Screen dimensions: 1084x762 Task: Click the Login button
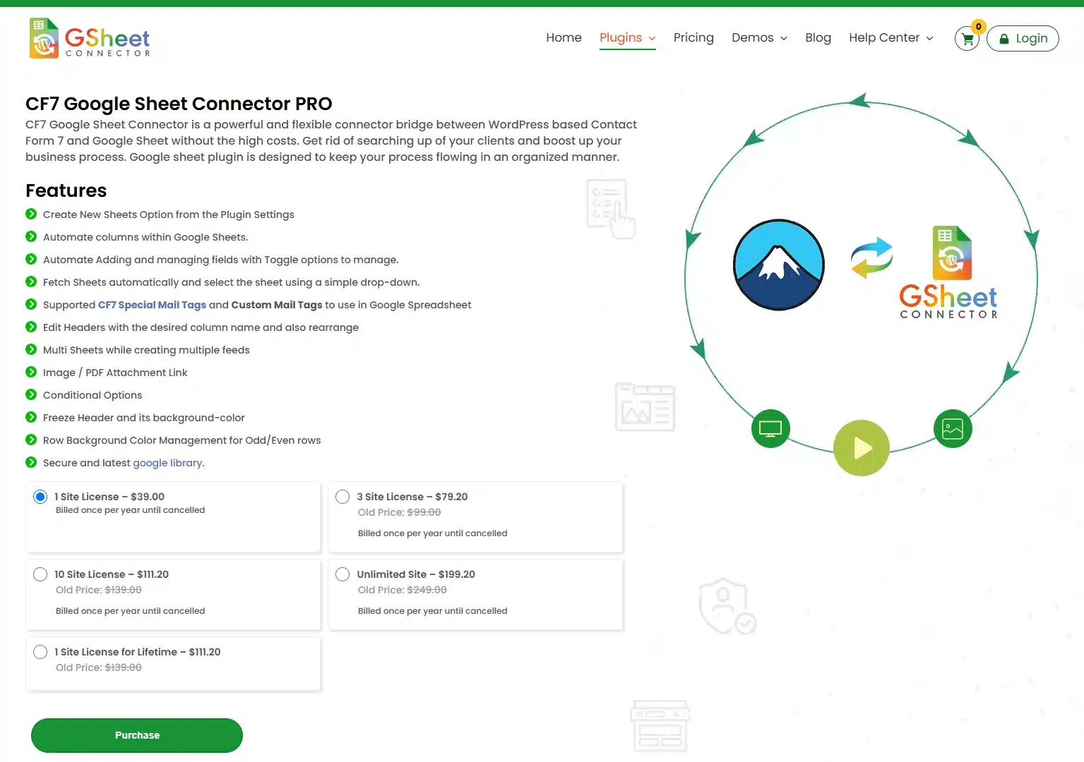click(1023, 39)
